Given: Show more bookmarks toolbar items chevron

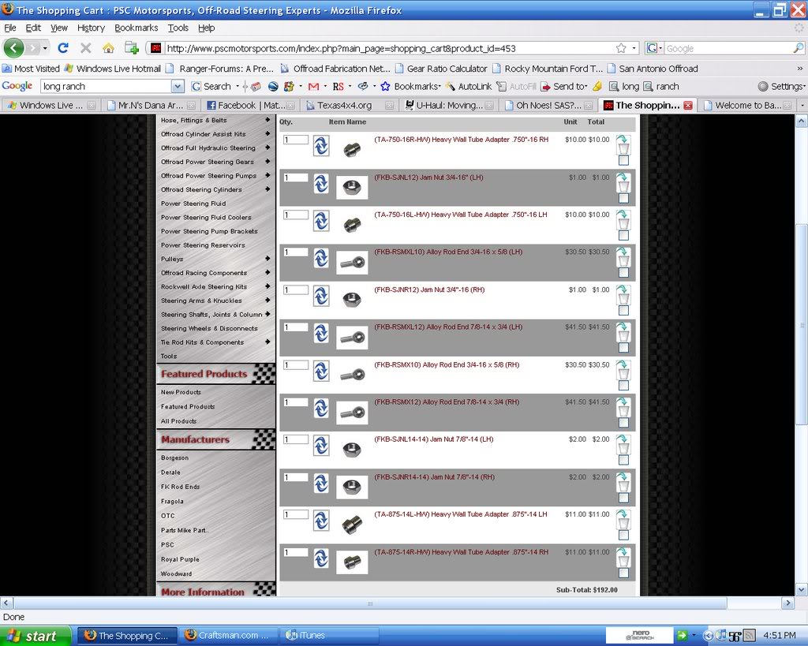Looking at the screenshot, I should click(800, 69).
